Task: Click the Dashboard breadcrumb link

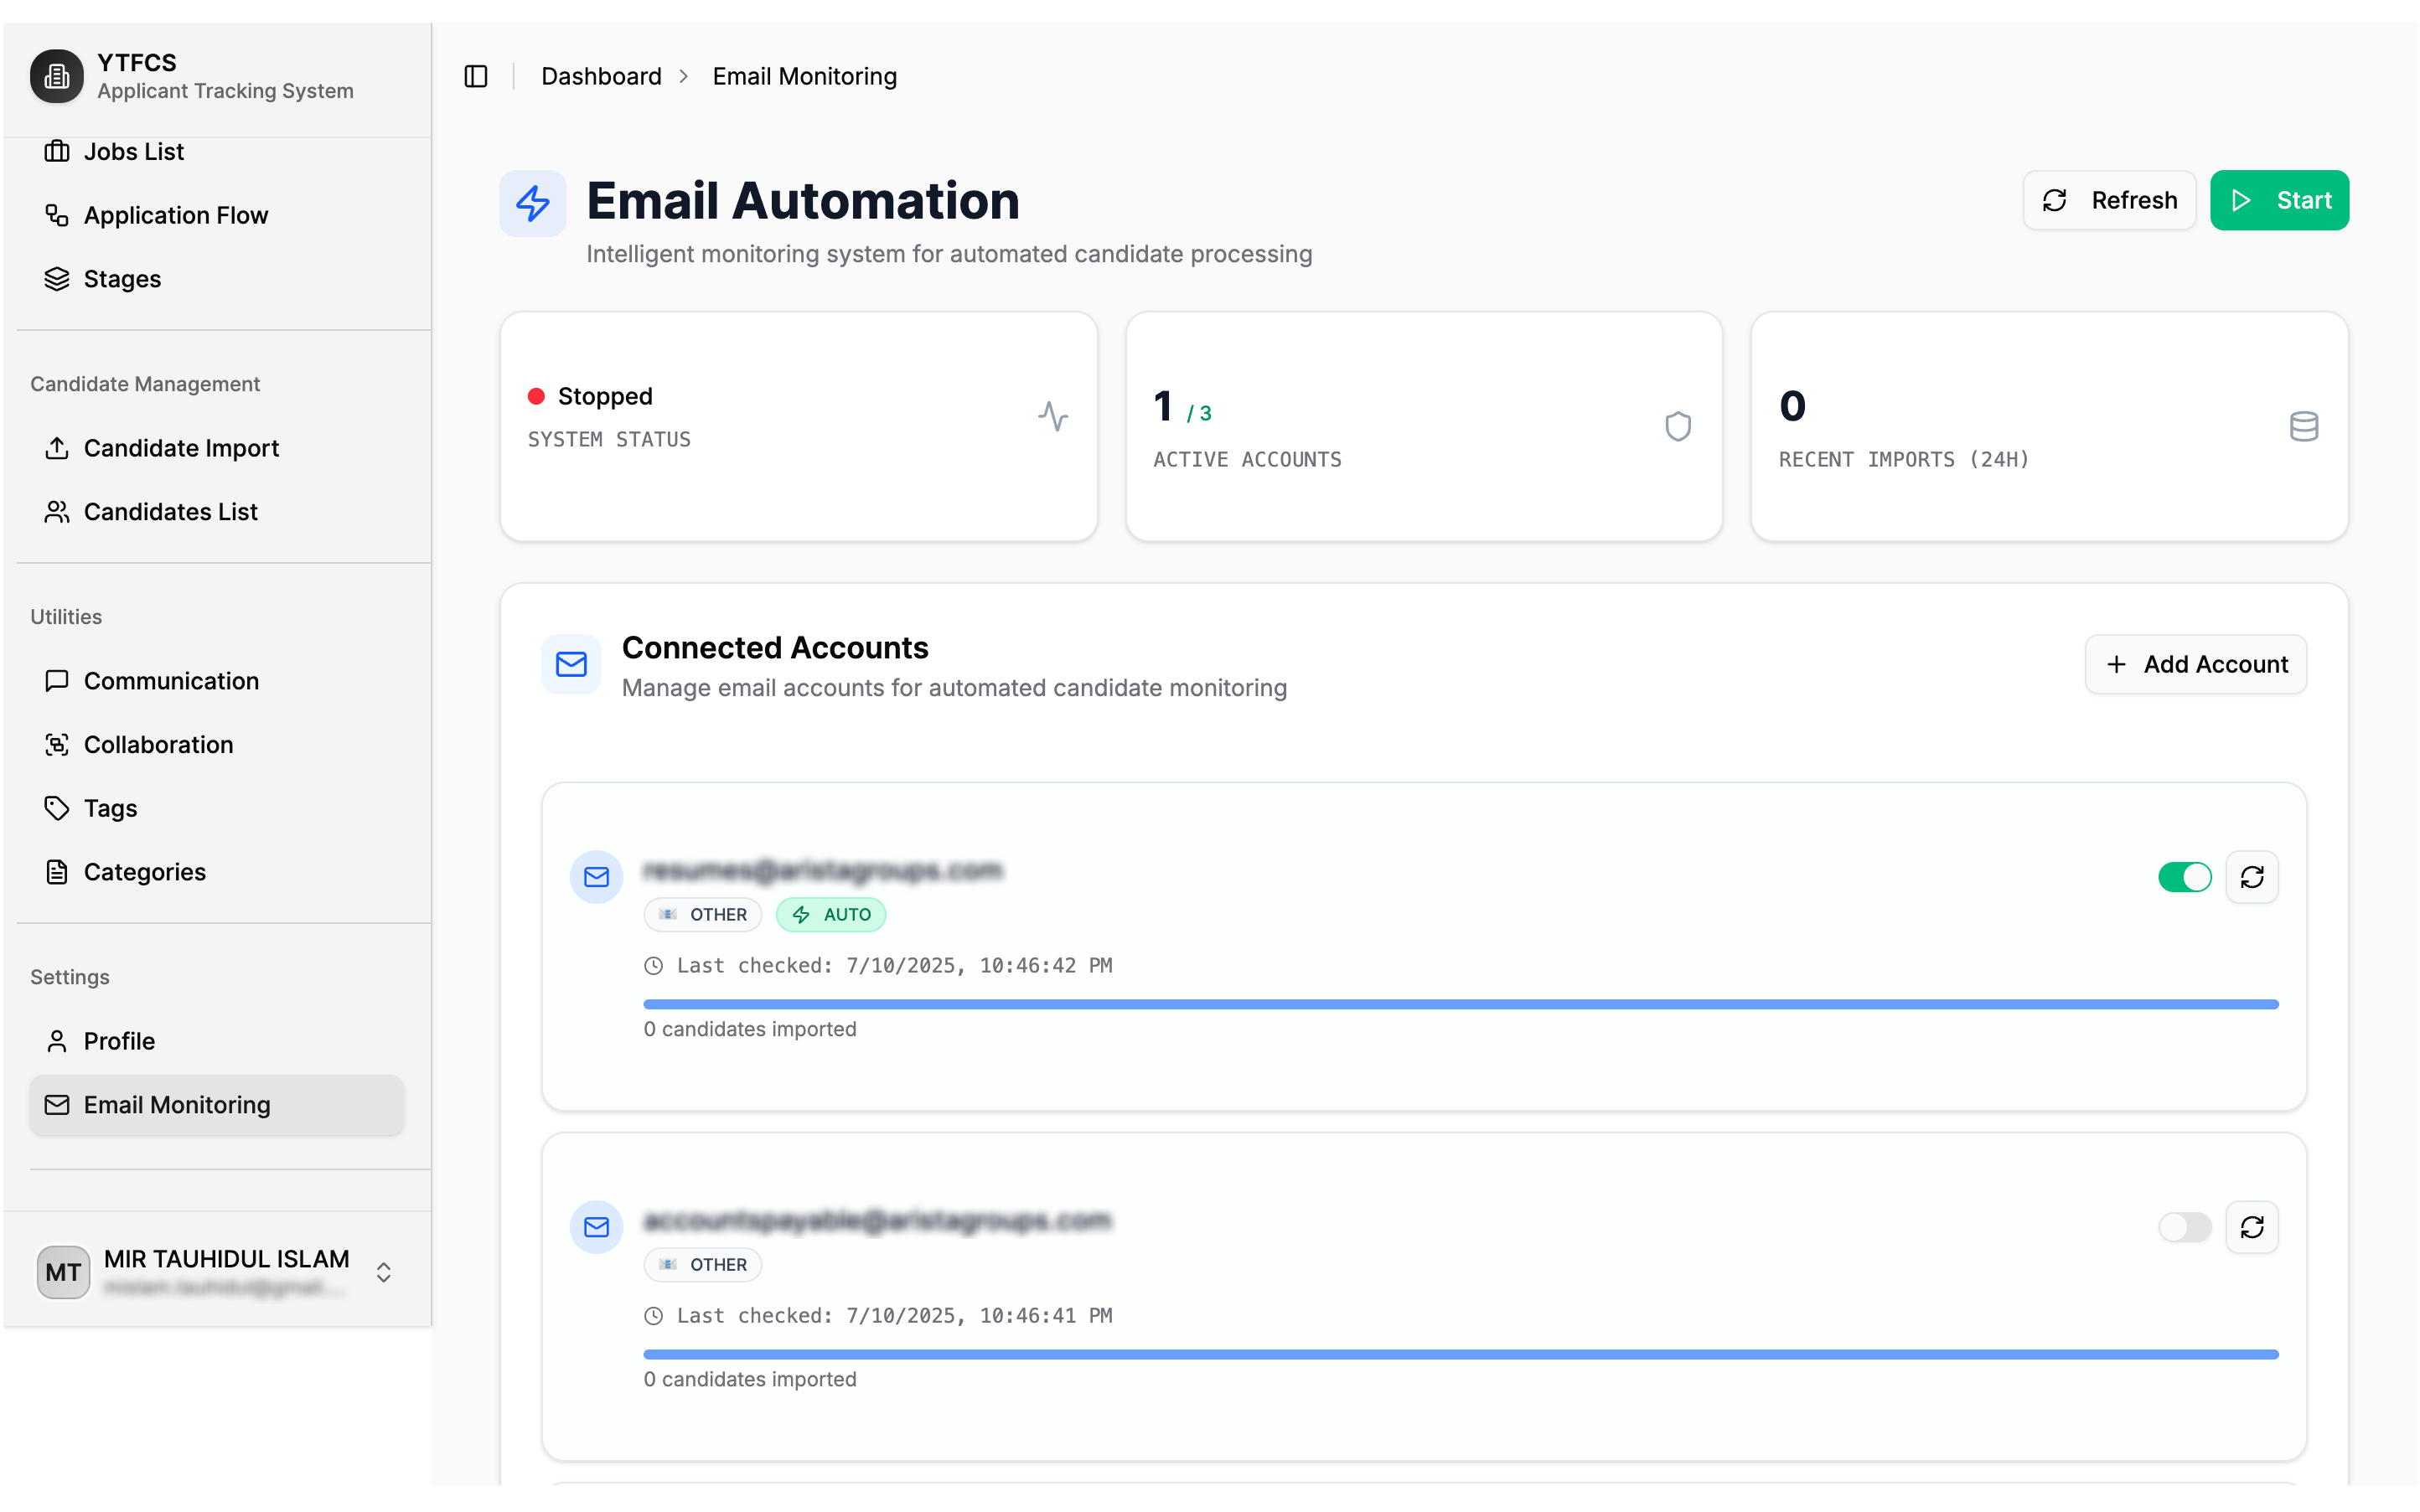Action: pyautogui.click(x=601, y=76)
